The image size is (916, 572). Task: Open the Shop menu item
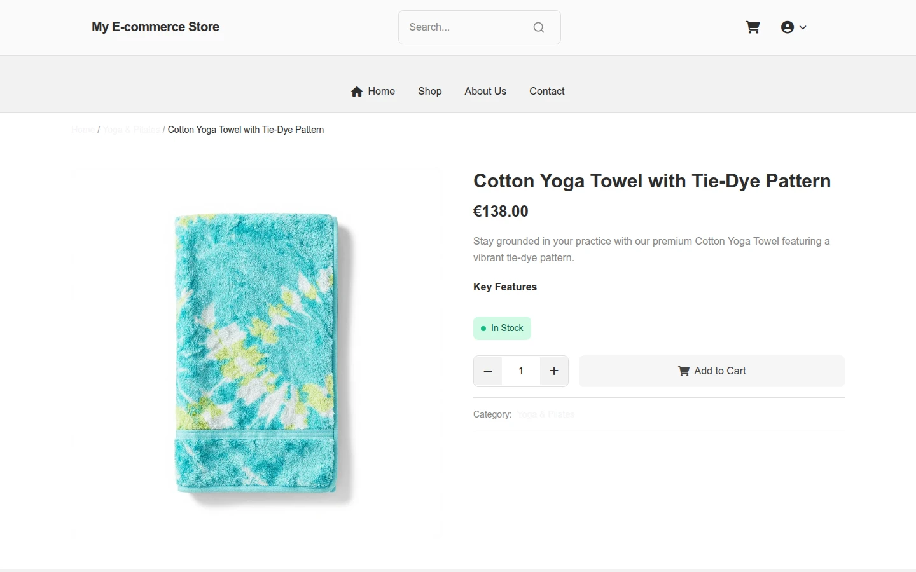430,92
